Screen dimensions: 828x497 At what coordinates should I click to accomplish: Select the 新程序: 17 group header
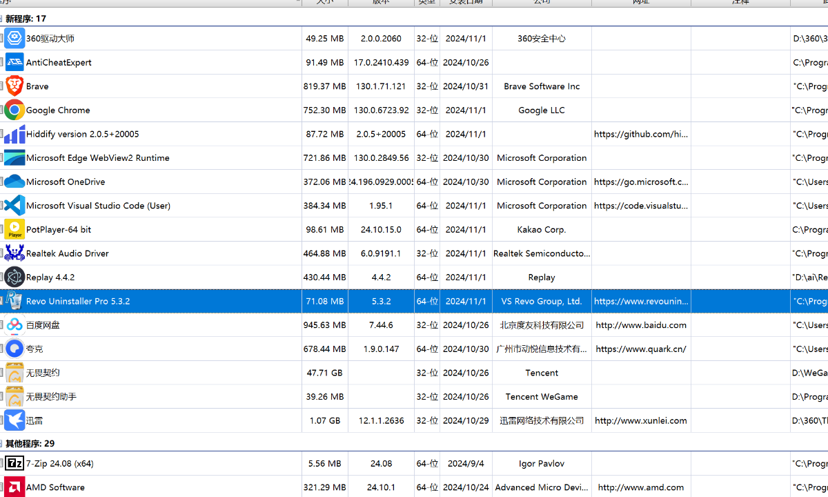point(26,19)
